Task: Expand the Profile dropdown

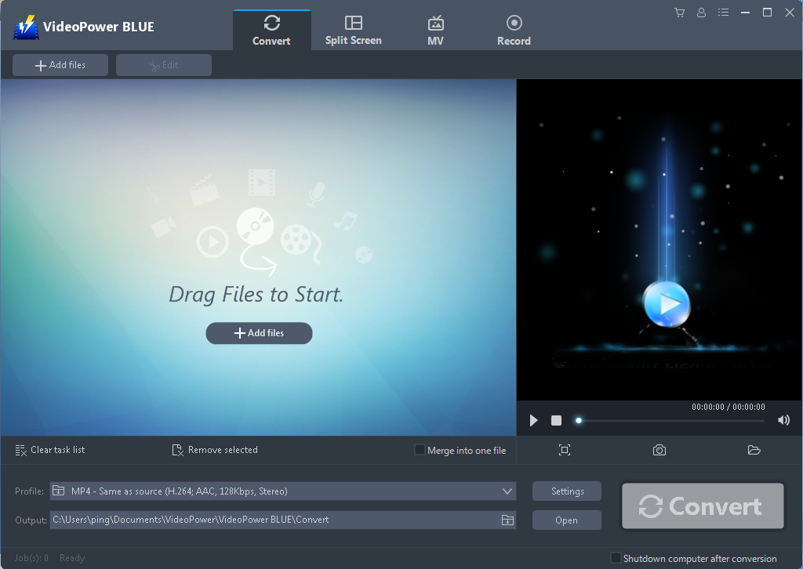Action: 507,491
